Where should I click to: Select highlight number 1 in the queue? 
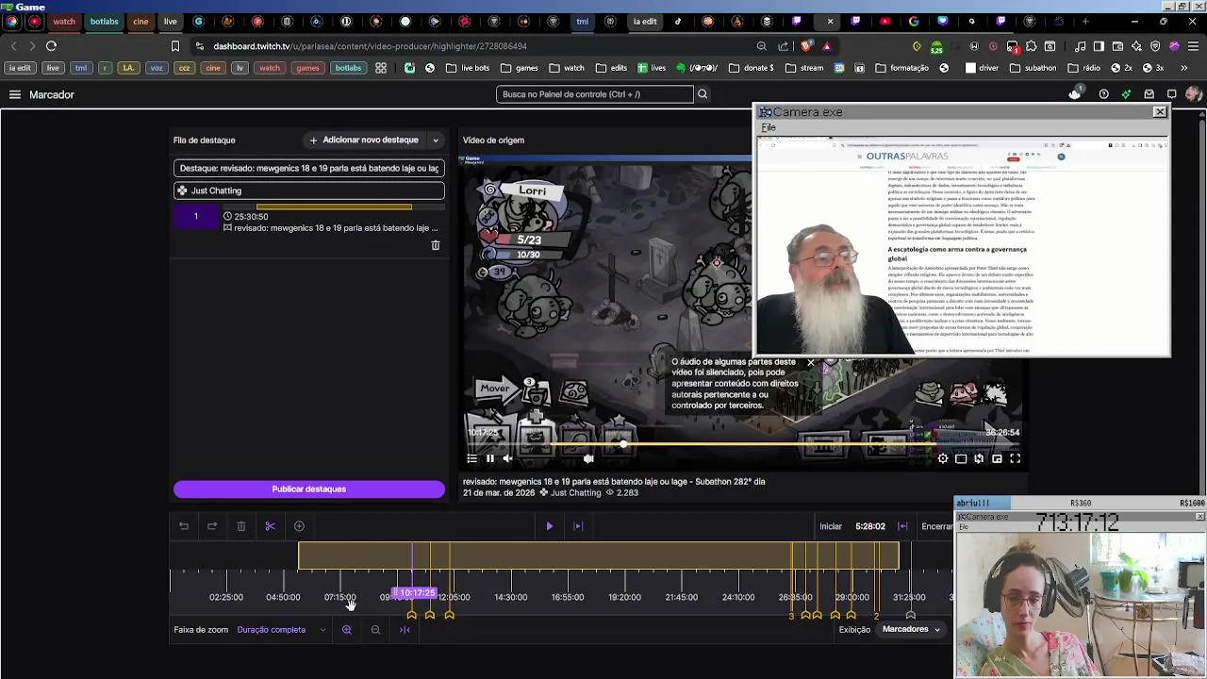pos(196,217)
